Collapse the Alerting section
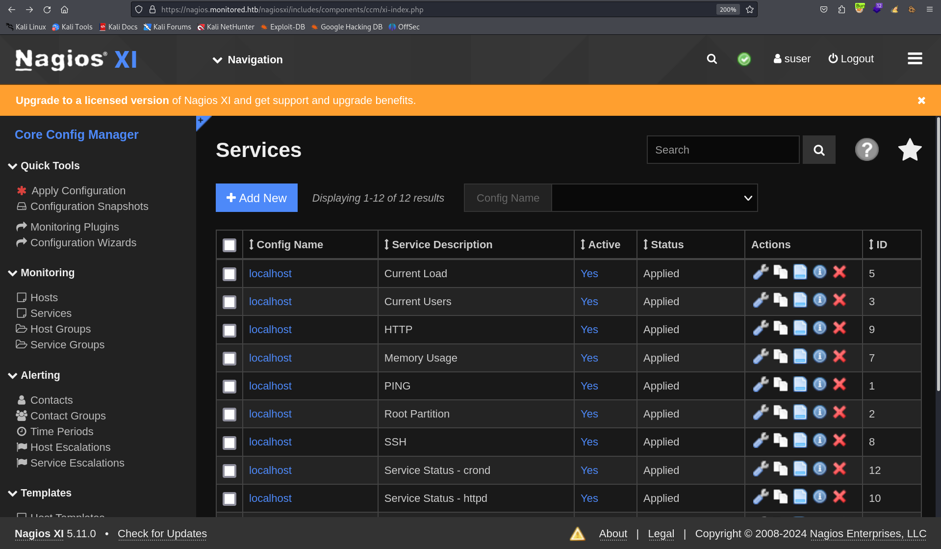The image size is (941, 549). tap(34, 375)
